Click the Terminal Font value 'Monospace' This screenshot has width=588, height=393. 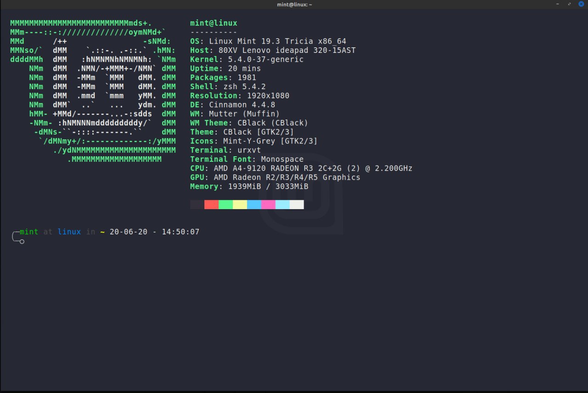coord(283,159)
